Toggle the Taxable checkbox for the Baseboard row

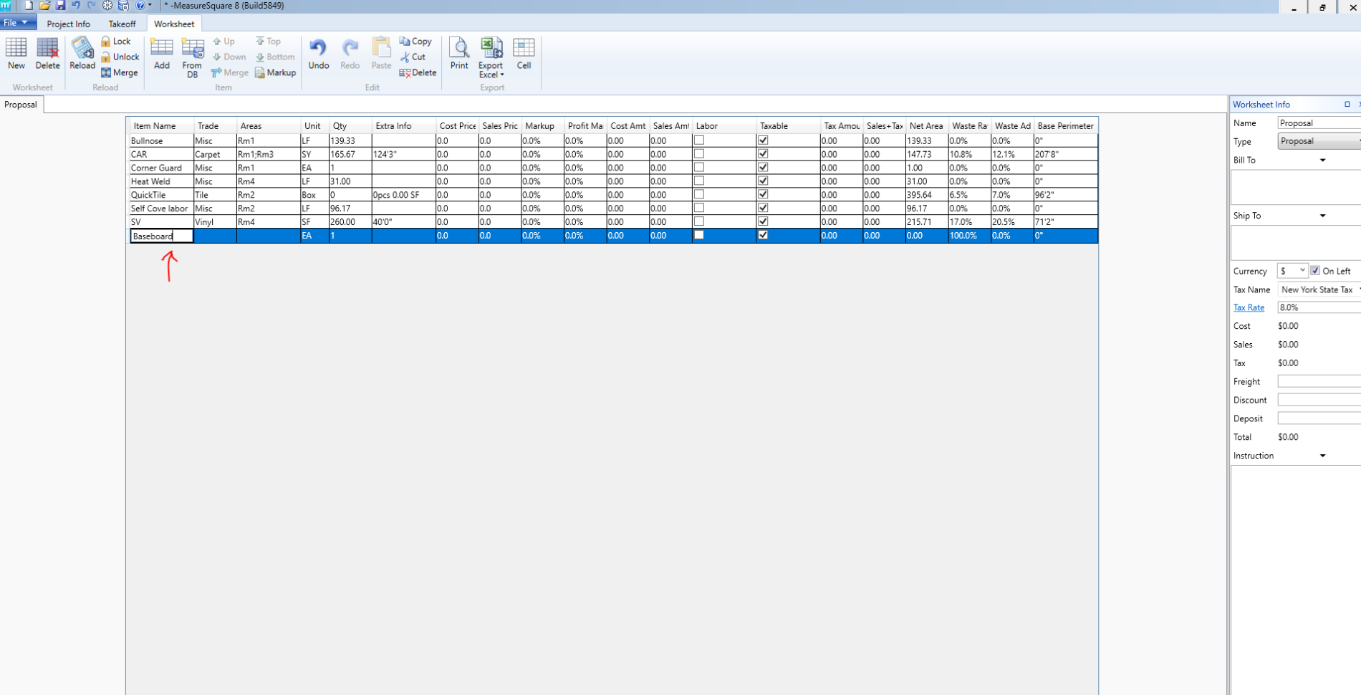(763, 235)
